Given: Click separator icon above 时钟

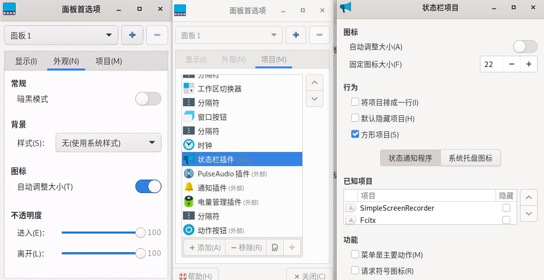Looking at the screenshot, I should 189,131.
